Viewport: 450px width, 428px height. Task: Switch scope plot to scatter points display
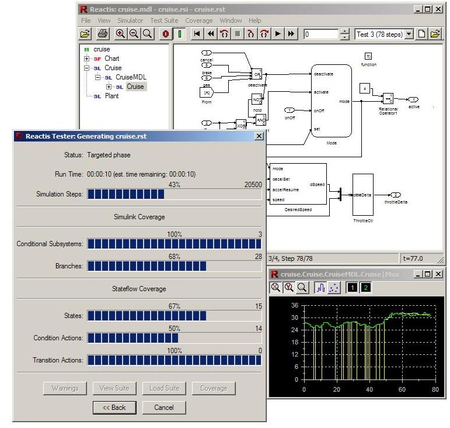[x=334, y=288]
